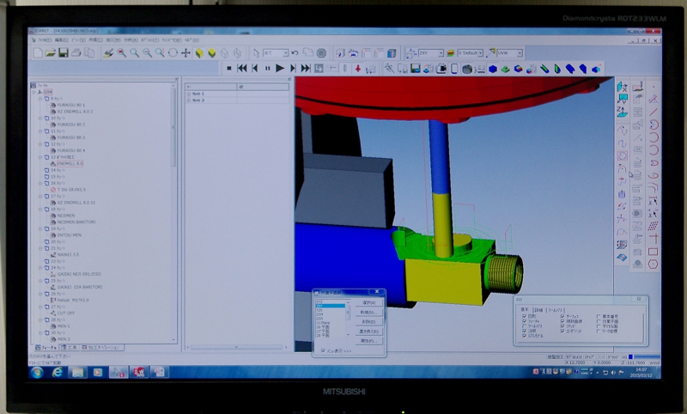Click the New (新規) button in the work plane dialog
This screenshot has height=414, width=687.
368,313
